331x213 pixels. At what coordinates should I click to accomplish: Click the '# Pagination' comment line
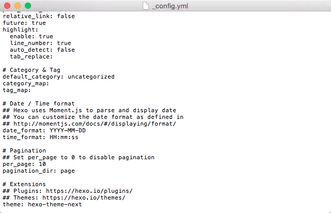pos(24,150)
